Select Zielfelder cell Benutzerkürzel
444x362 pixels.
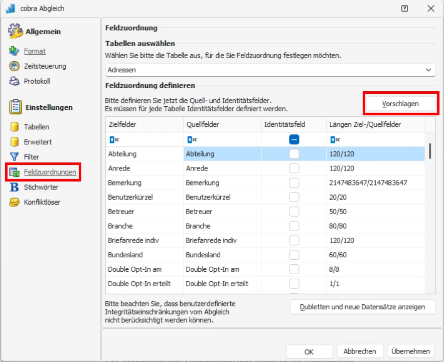144,197
